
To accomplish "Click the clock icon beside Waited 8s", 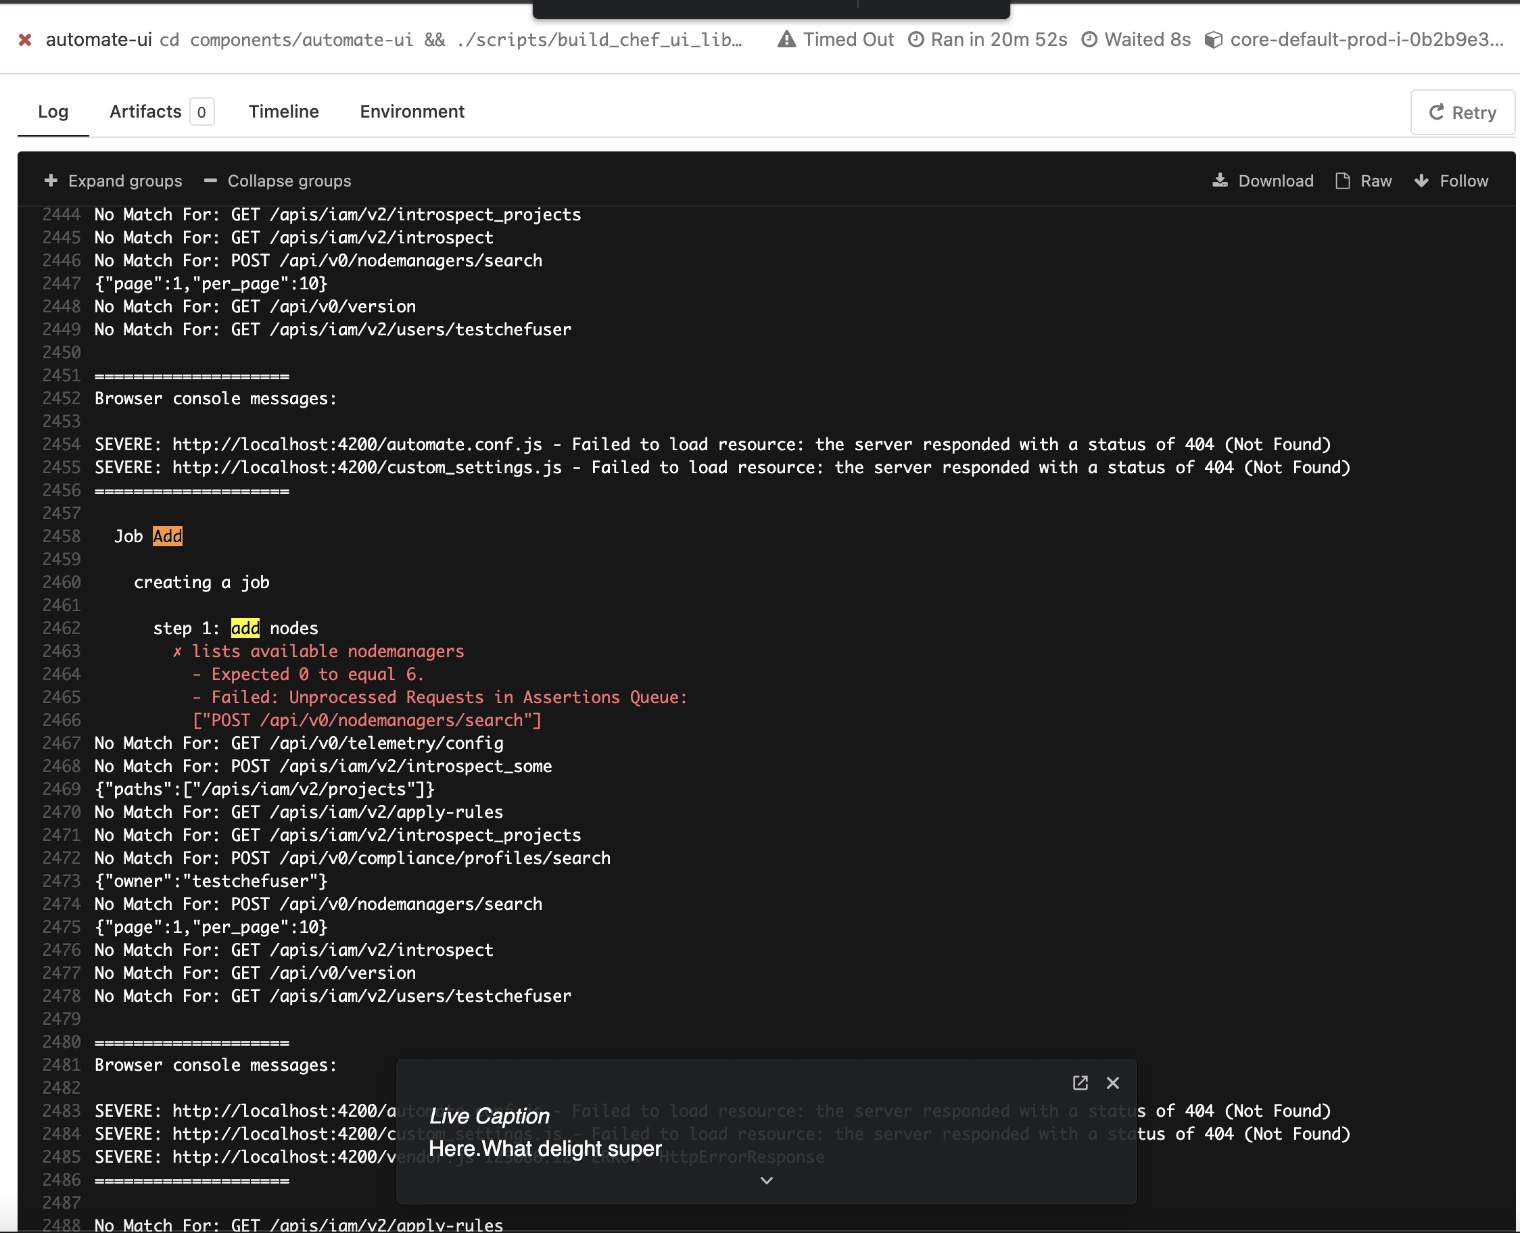I will pos(1089,39).
